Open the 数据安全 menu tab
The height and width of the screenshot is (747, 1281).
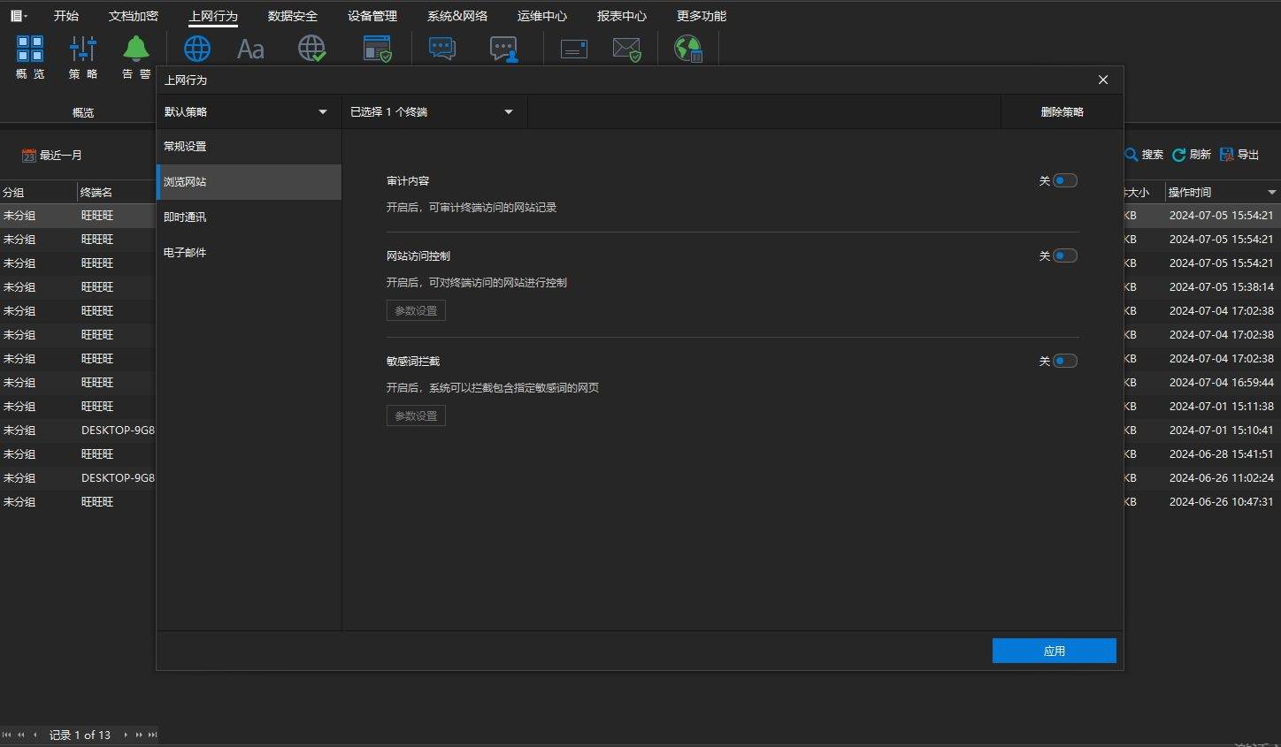click(x=292, y=16)
